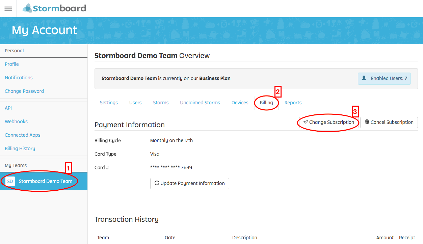Click the Transaction History heading

tap(127, 219)
